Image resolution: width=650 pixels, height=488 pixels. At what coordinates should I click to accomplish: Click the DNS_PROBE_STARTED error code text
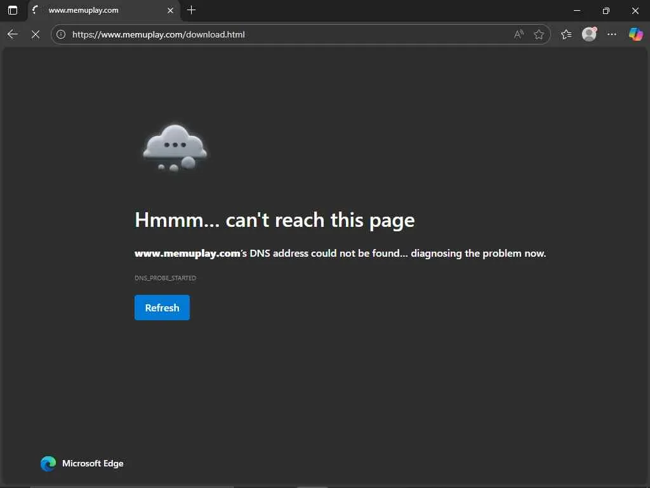pyautogui.click(x=166, y=278)
